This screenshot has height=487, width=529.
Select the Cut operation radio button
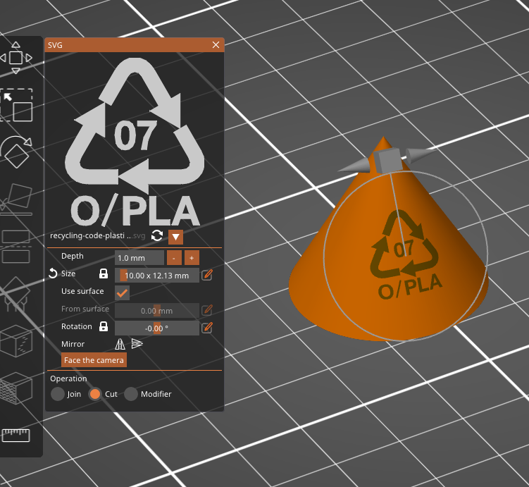(x=95, y=394)
